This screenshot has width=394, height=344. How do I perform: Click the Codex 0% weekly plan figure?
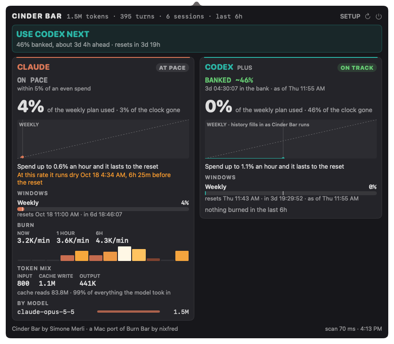218,106
